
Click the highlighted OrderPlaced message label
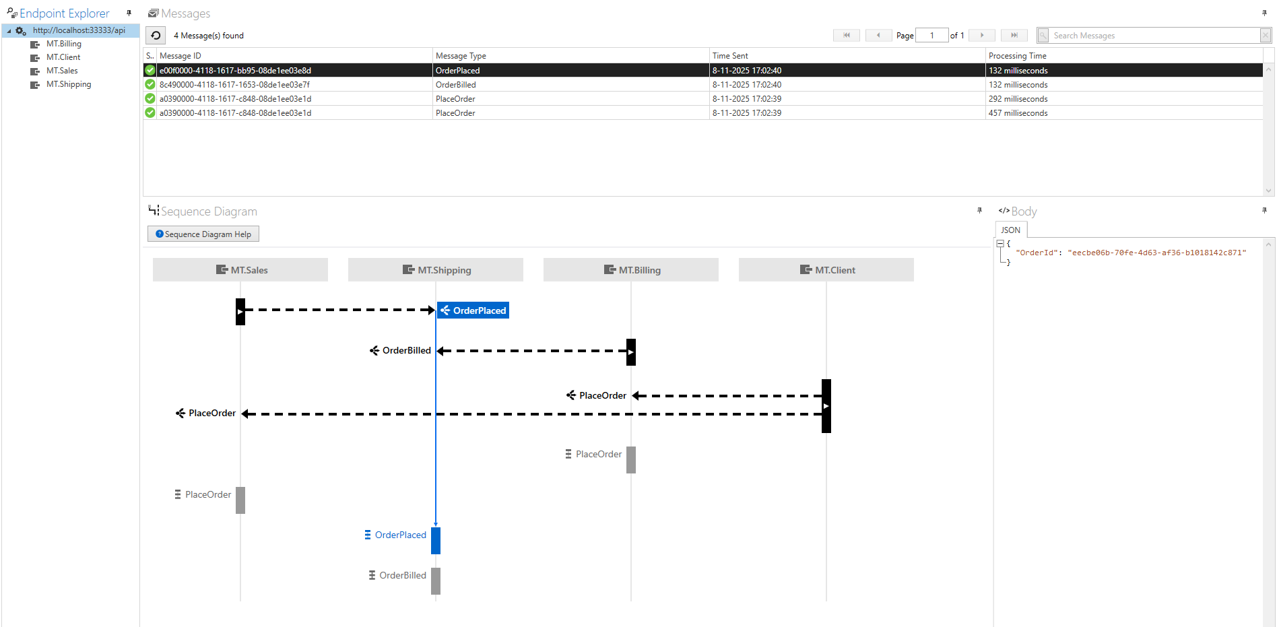[473, 310]
